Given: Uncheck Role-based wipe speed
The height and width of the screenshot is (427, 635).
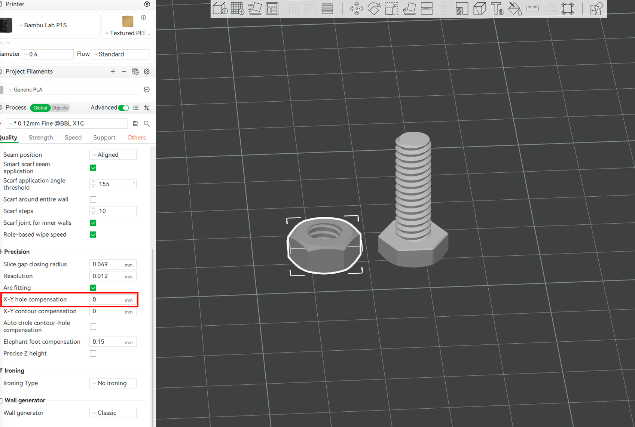Looking at the screenshot, I should click(93, 234).
